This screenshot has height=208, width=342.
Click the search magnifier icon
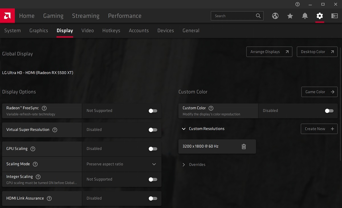pyautogui.click(x=258, y=16)
